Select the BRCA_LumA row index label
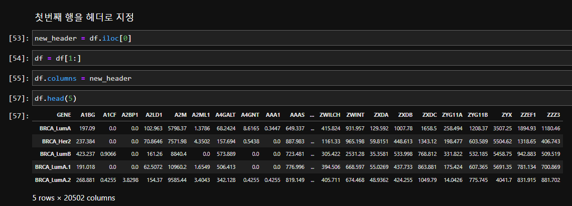 pos(55,128)
